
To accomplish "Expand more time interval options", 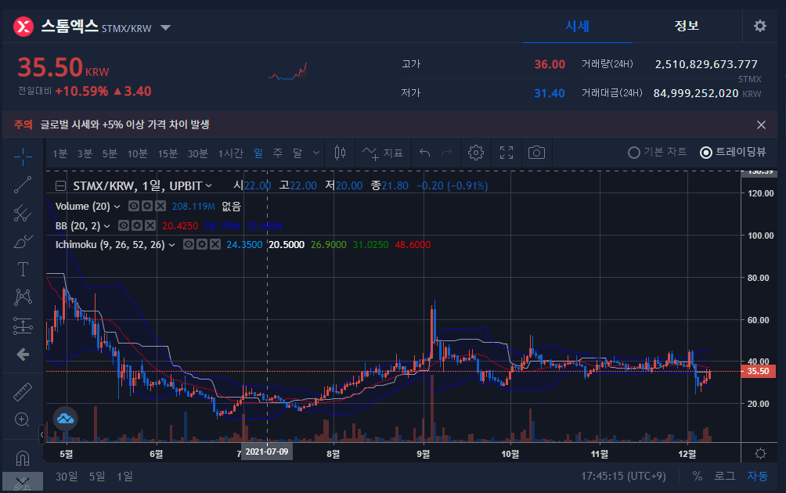I will pos(315,153).
